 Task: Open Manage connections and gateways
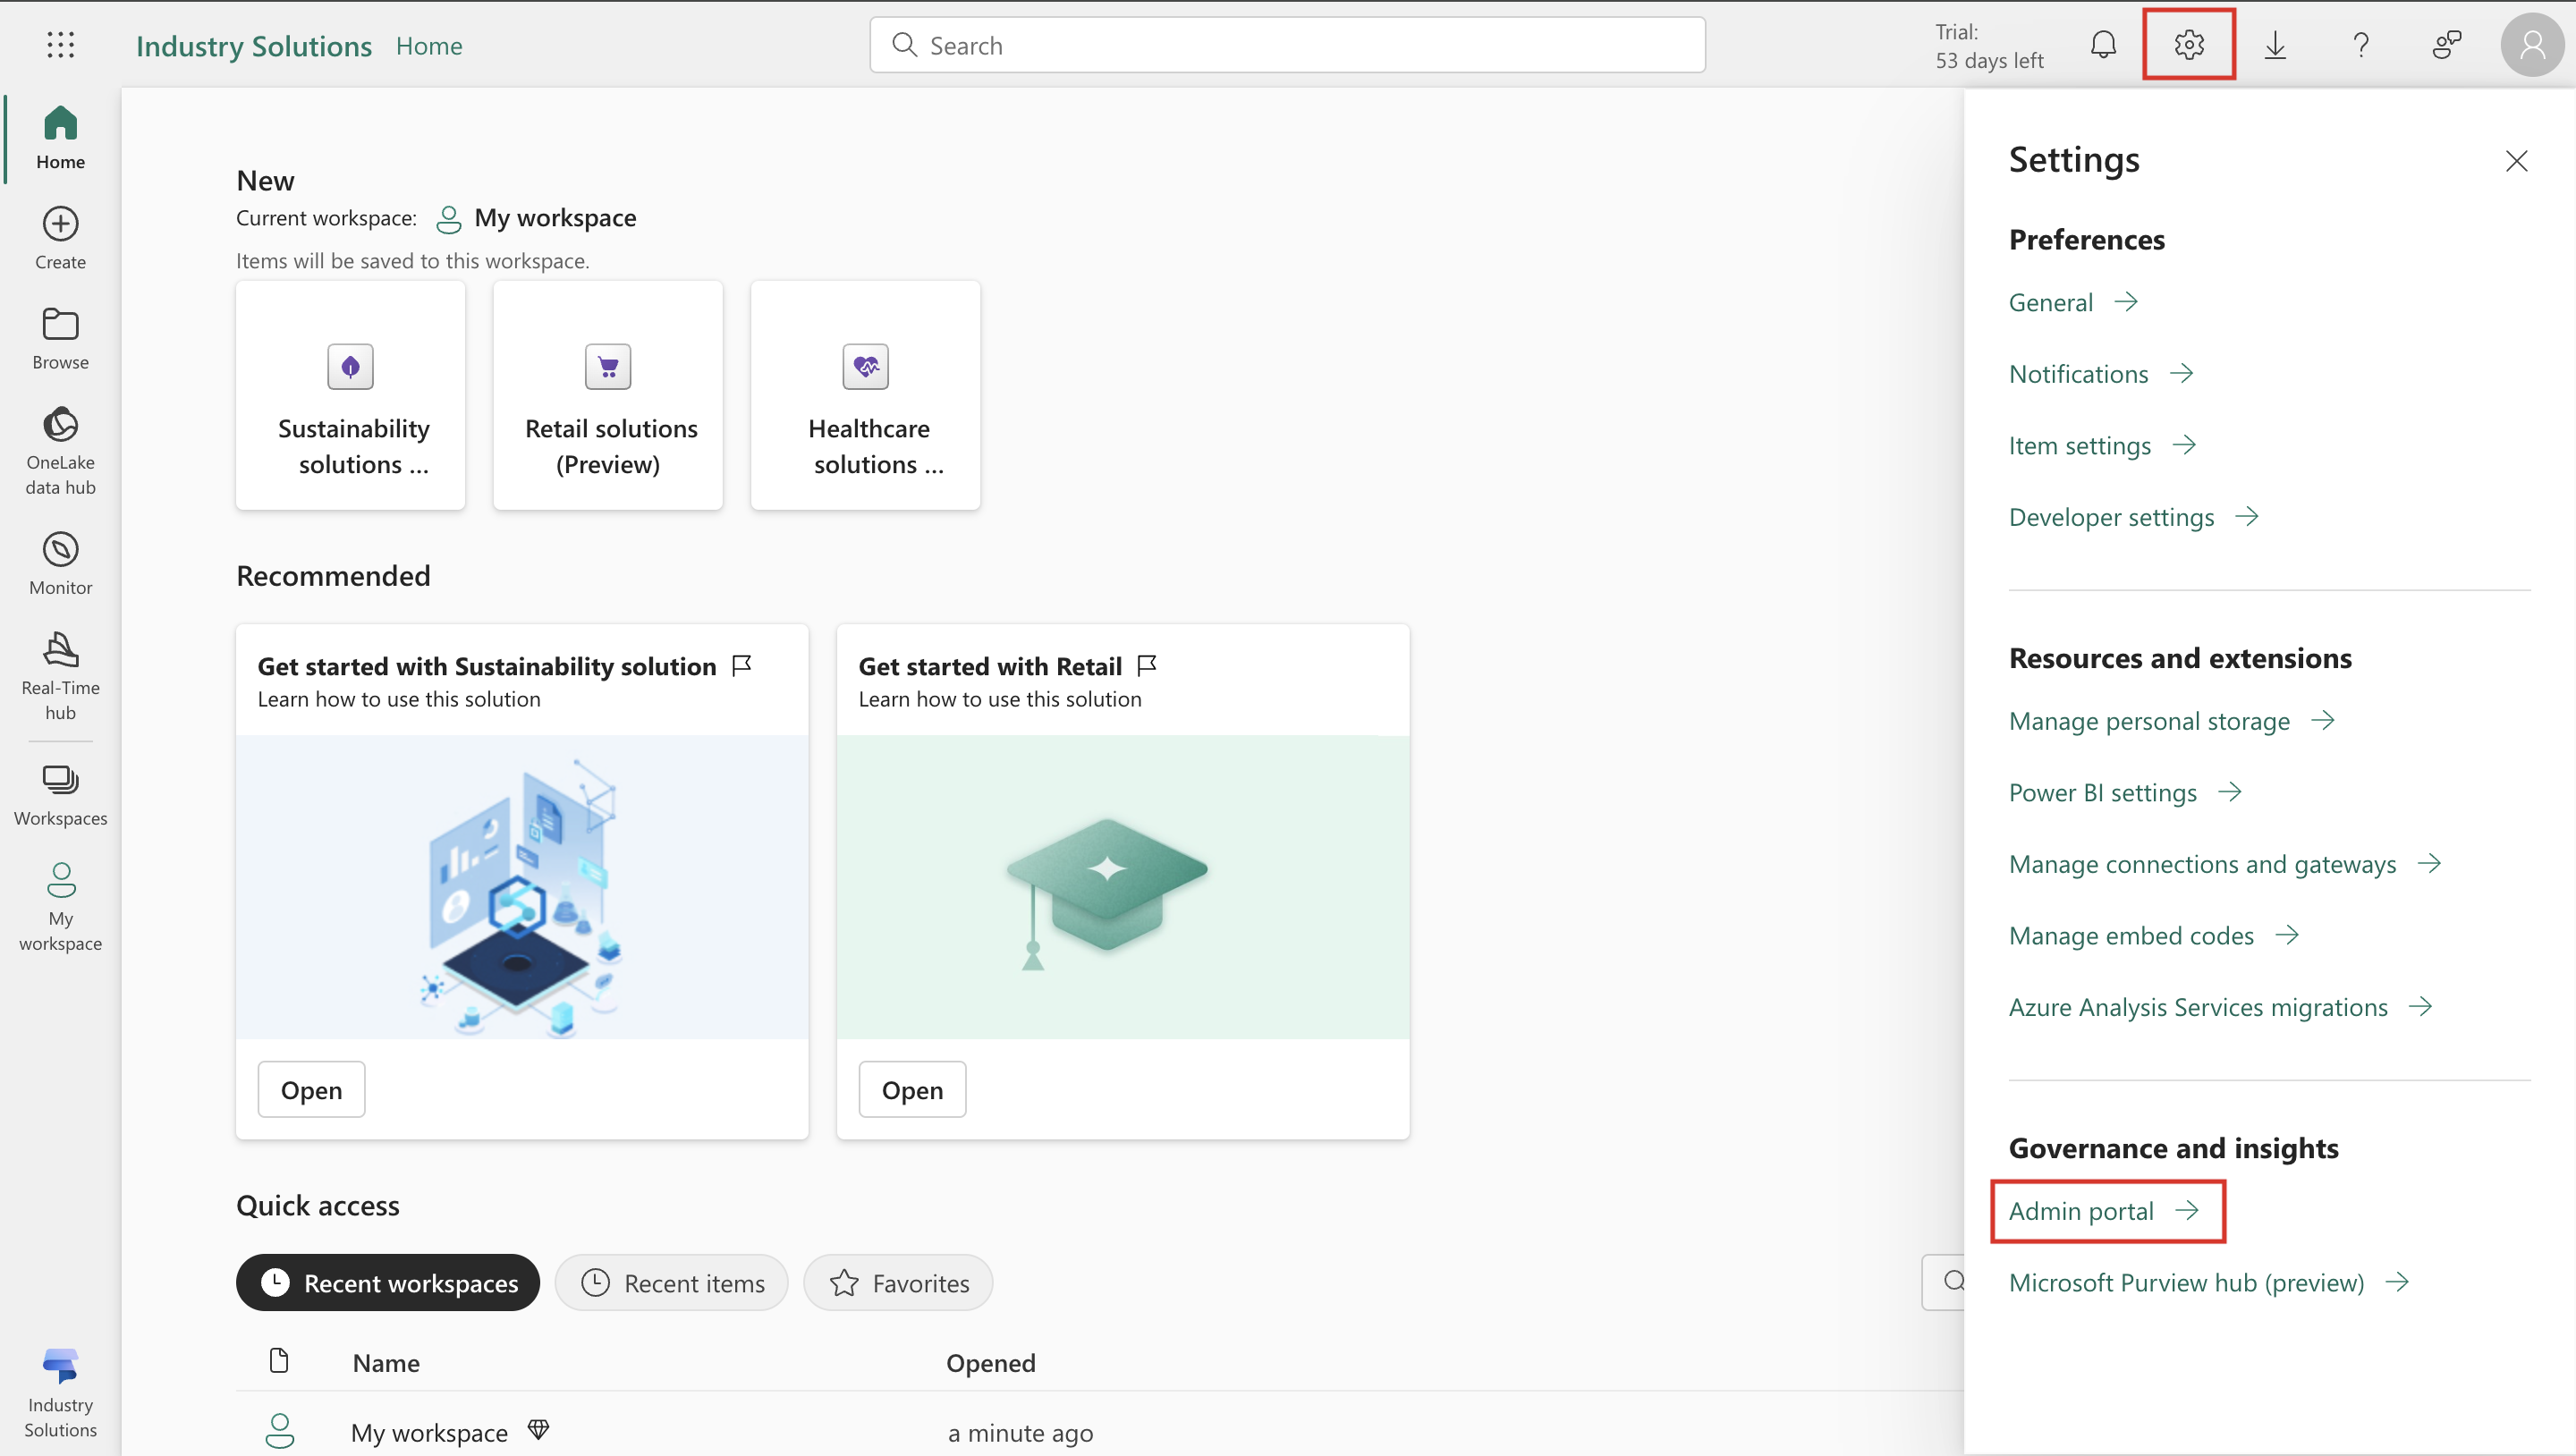tap(2225, 863)
